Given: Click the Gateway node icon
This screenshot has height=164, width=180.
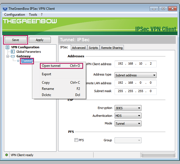Looking at the screenshot, I should (13, 56).
